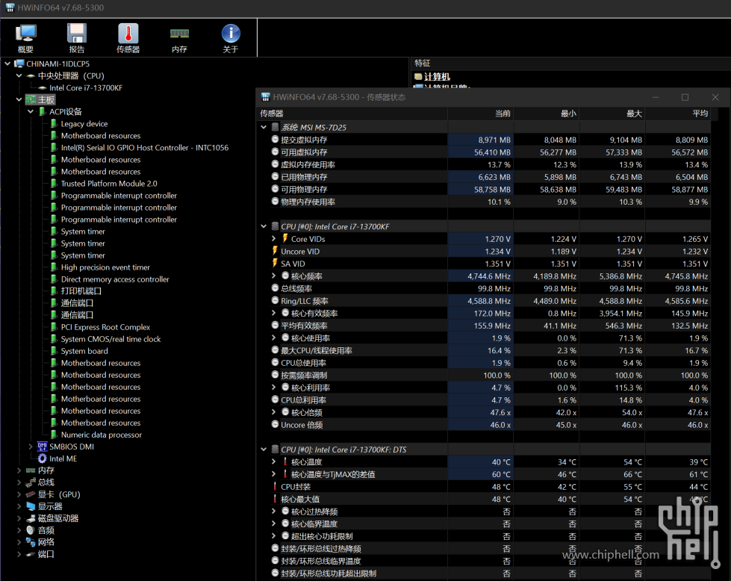Click the 总线 bus icon
Image resolution: width=731 pixels, height=581 pixels.
pos(31,482)
